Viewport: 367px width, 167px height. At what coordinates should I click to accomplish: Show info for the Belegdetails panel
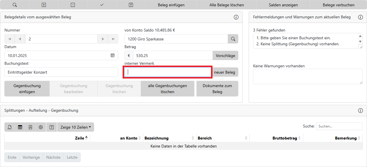[x=236, y=17]
